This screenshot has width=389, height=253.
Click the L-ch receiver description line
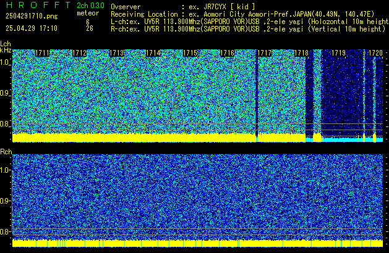tap(250, 22)
